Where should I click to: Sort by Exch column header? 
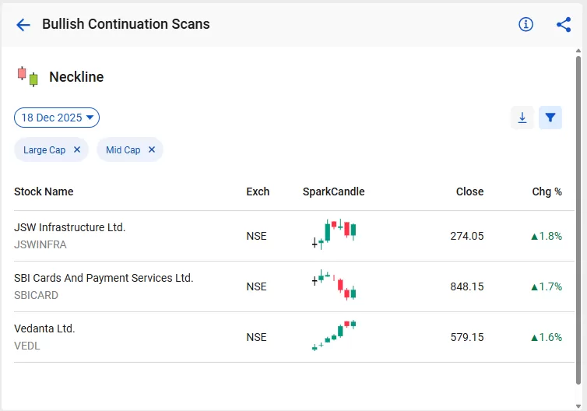(x=258, y=191)
